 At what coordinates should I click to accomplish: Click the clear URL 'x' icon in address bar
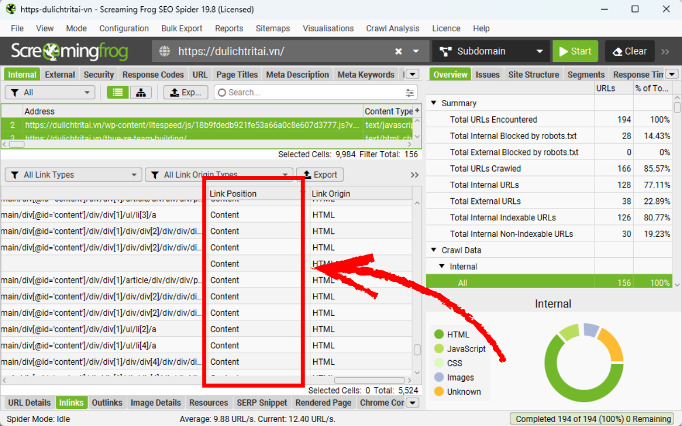coord(398,51)
